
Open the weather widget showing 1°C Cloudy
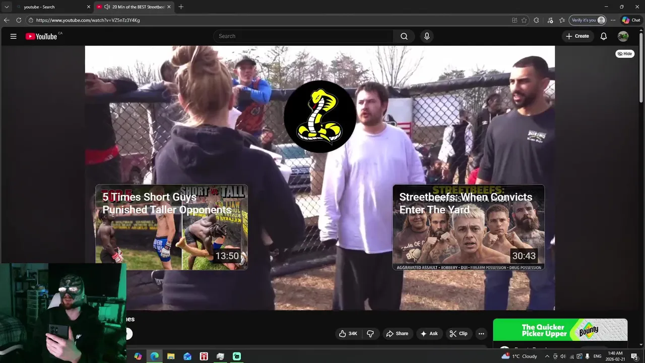(x=520, y=356)
